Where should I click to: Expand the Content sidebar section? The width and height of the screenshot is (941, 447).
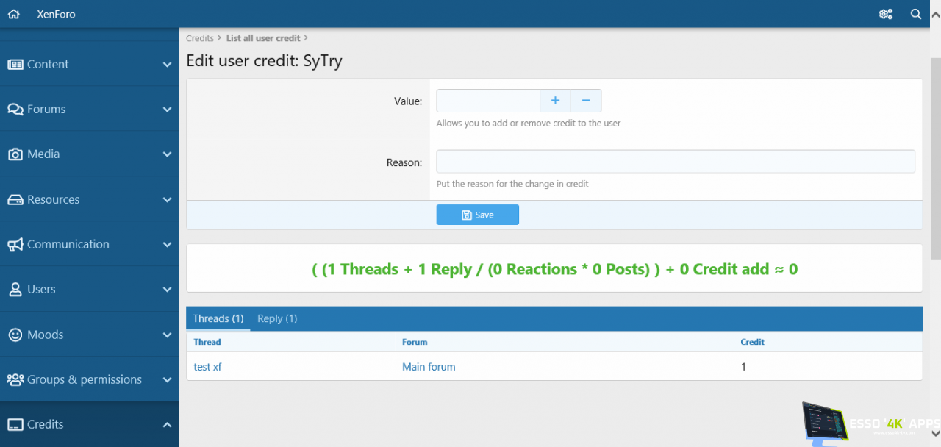167,65
